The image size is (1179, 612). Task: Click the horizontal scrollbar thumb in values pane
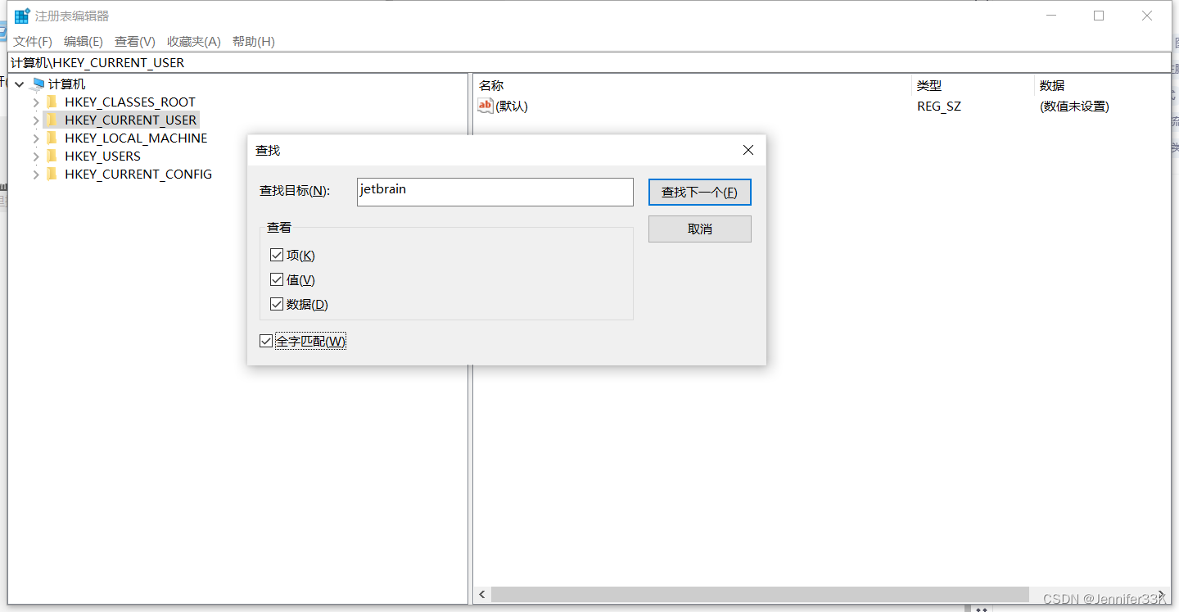760,594
